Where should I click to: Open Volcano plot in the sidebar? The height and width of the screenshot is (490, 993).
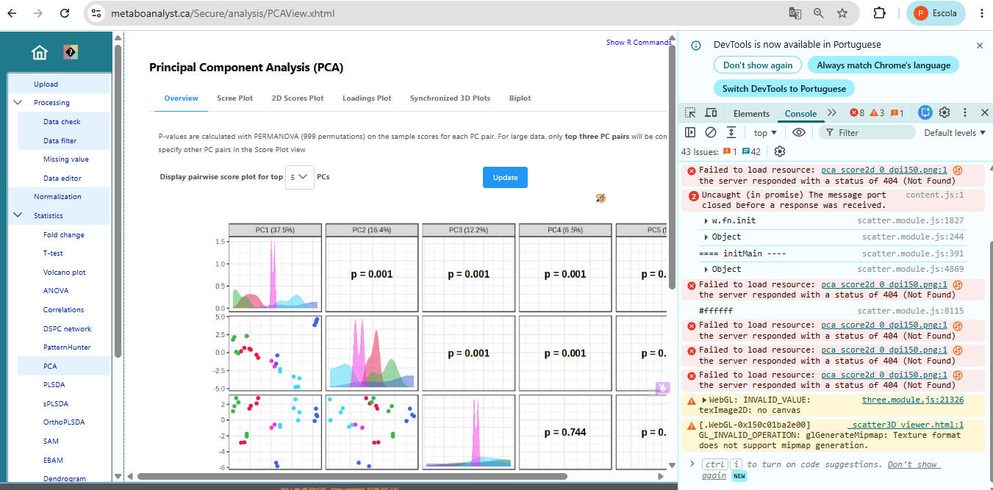pyautogui.click(x=65, y=273)
